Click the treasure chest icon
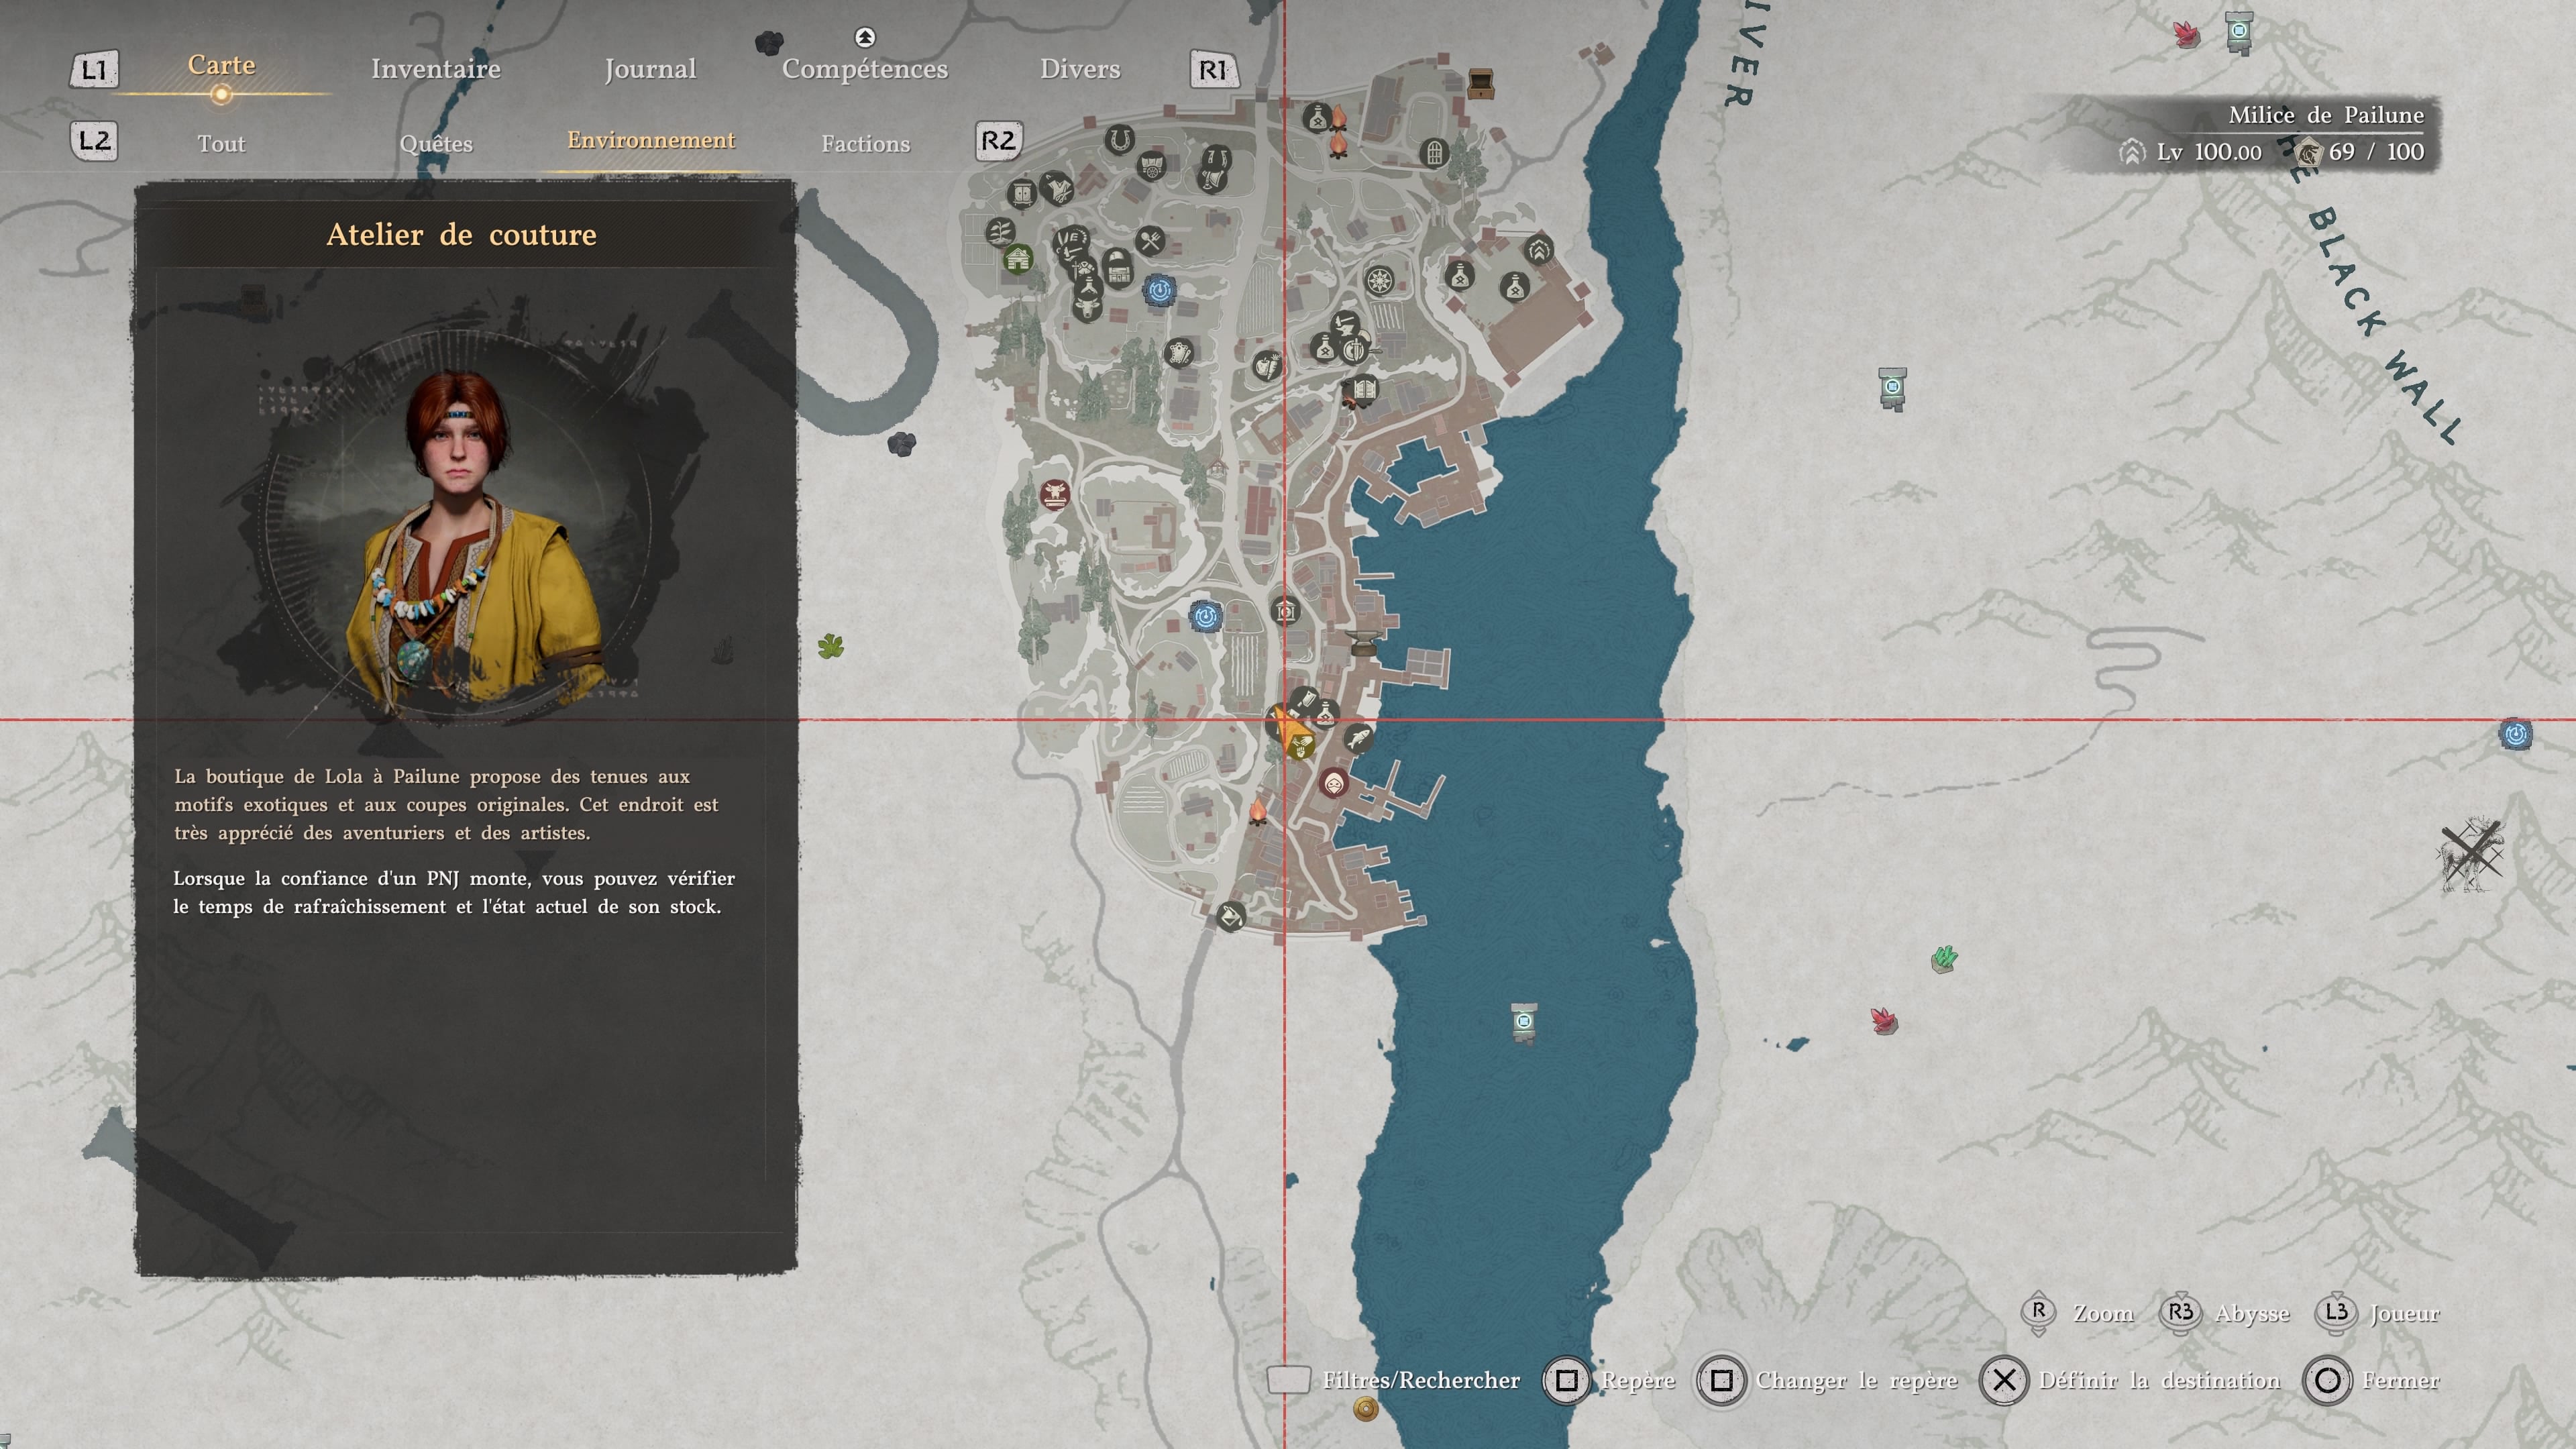Viewport: 2576px width, 1449px height. (1481, 83)
